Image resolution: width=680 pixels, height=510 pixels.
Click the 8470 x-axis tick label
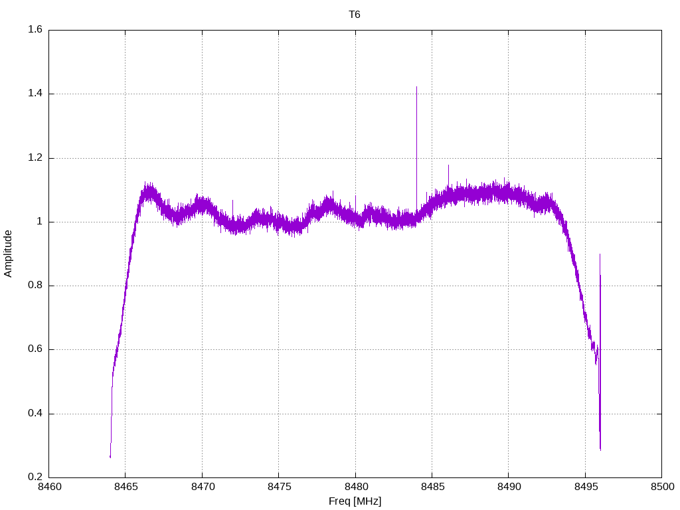coord(203,487)
